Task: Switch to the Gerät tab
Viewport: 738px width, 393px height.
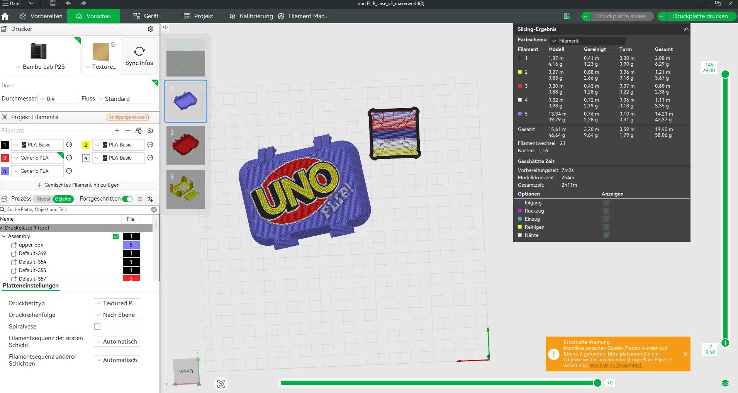Action: pyautogui.click(x=146, y=16)
